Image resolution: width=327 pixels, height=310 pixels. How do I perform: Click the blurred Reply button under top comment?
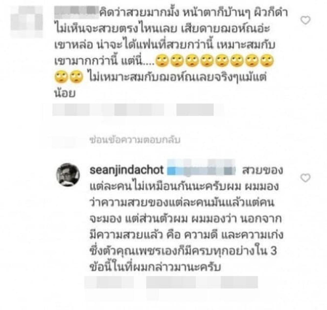tap(195, 110)
